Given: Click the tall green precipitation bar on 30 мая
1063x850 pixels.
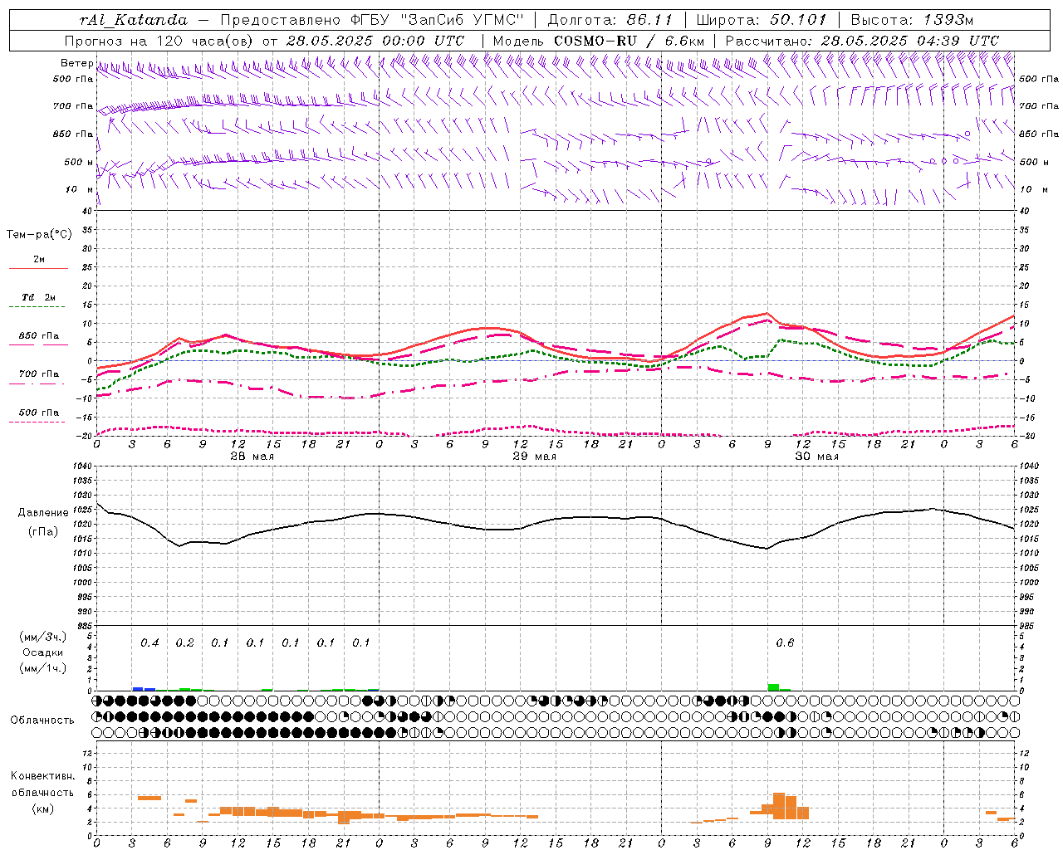Looking at the screenshot, I should [773, 687].
